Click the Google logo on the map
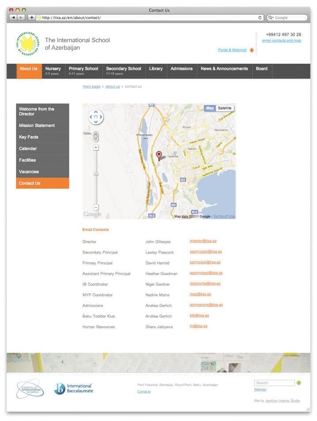The image size is (317, 421). (92, 214)
